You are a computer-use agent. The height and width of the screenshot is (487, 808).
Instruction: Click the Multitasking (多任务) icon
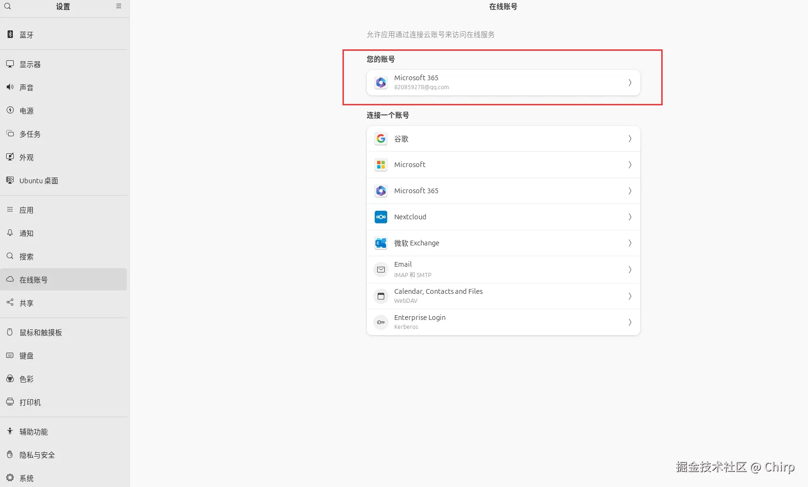click(10, 133)
